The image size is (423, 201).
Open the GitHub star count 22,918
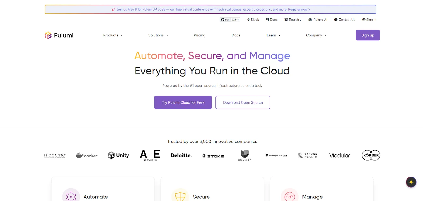(x=235, y=20)
